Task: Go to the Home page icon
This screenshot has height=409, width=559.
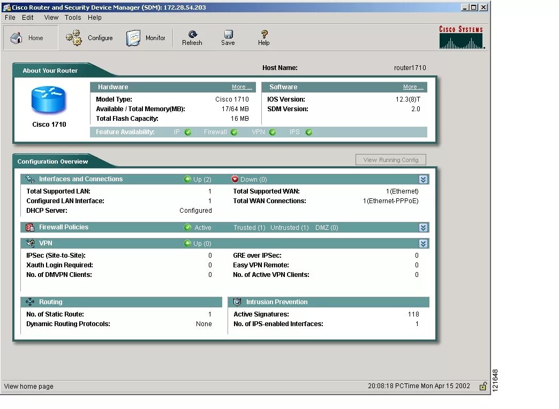Action: tap(17, 38)
